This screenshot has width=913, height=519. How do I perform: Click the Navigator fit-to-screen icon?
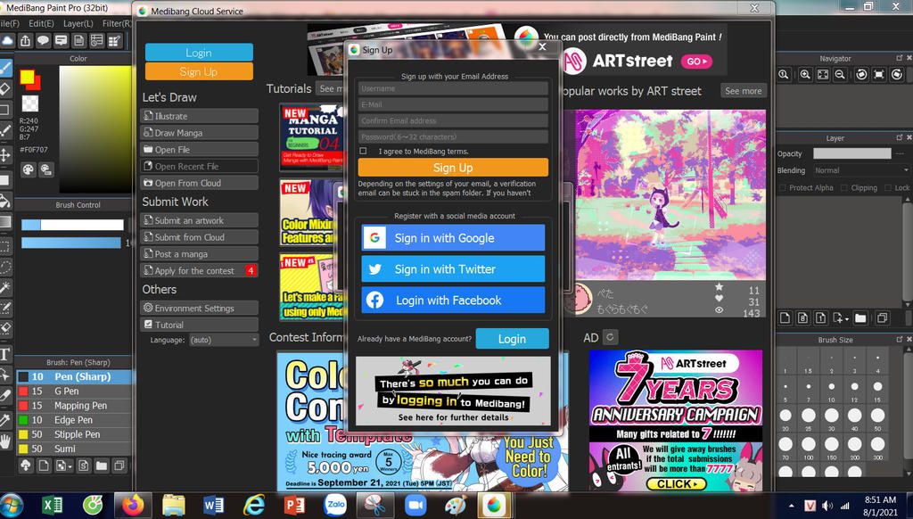coord(823,75)
